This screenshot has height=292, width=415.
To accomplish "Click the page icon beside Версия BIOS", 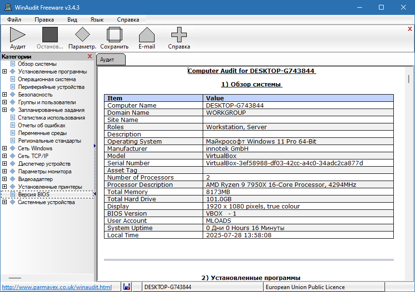I will (13, 194).
